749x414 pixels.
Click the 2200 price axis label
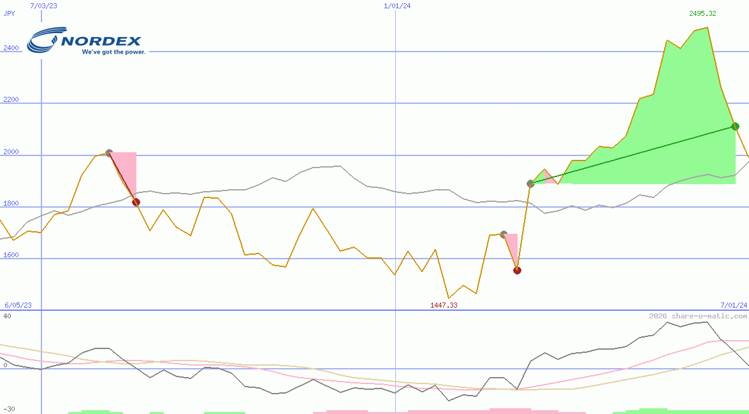coord(11,99)
